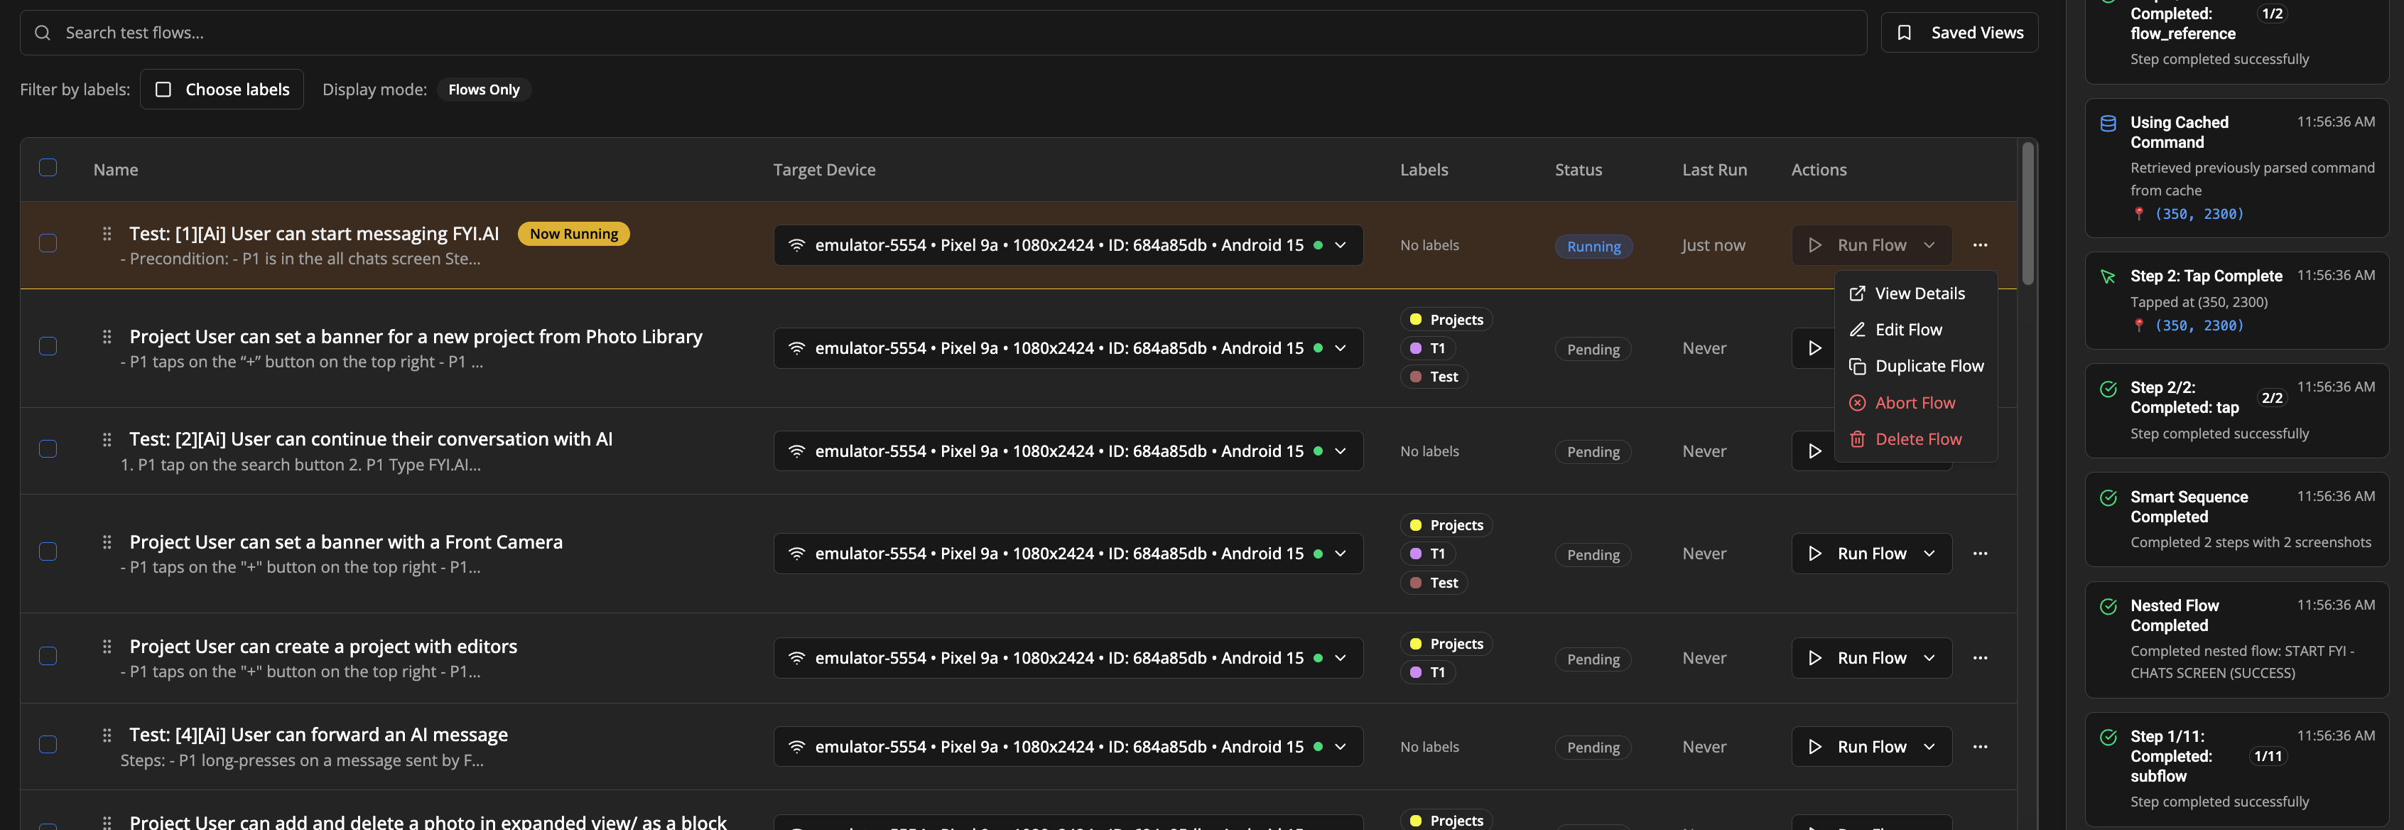Grab drag handle of continue conversation flow
The height and width of the screenshot is (830, 2404).
(x=107, y=439)
